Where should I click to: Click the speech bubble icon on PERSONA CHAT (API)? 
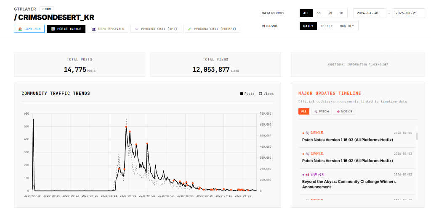coord(137,29)
